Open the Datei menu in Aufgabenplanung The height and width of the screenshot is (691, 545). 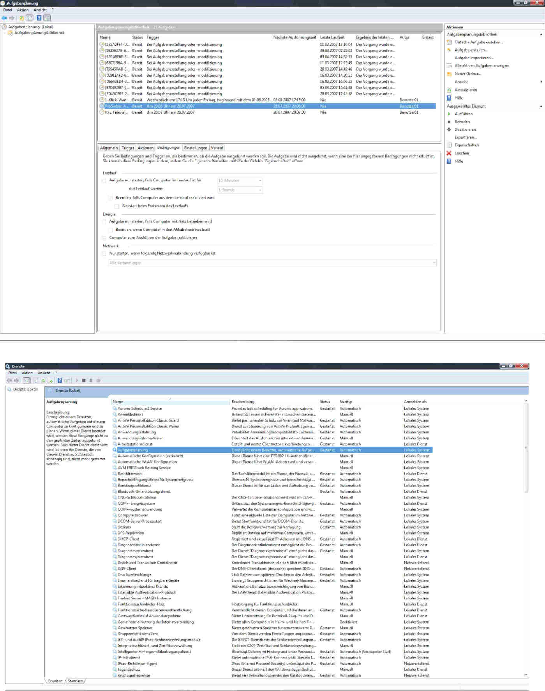point(8,10)
